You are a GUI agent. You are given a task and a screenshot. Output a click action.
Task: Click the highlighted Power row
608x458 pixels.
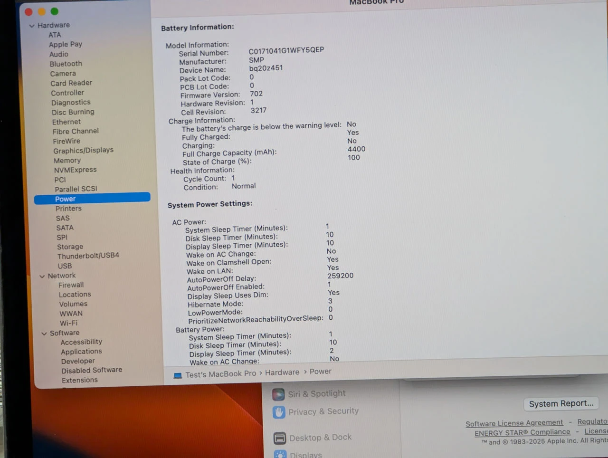click(x=92, y=199)
